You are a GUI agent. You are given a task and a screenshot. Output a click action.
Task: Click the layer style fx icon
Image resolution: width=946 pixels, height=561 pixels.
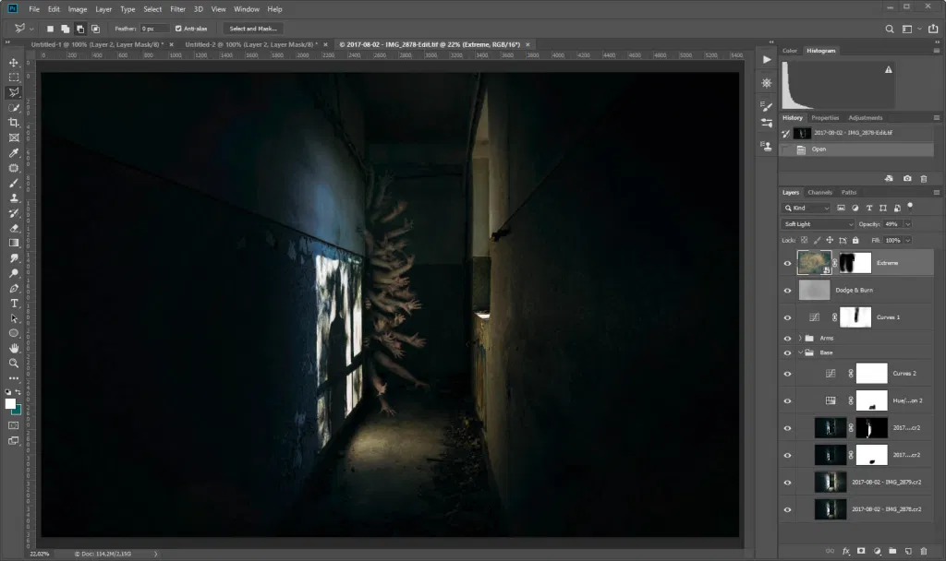(845, 551)
